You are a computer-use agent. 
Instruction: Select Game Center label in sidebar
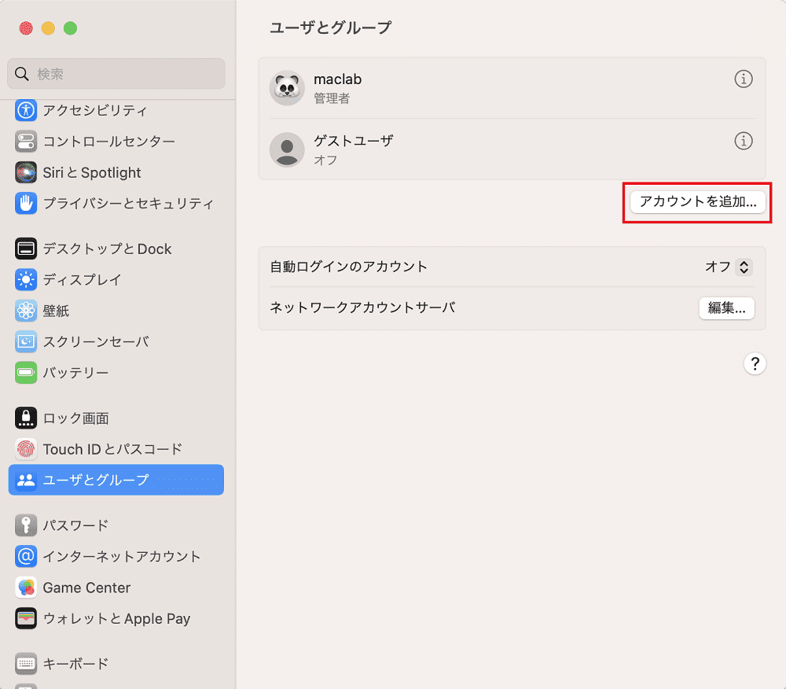(86, 588)
